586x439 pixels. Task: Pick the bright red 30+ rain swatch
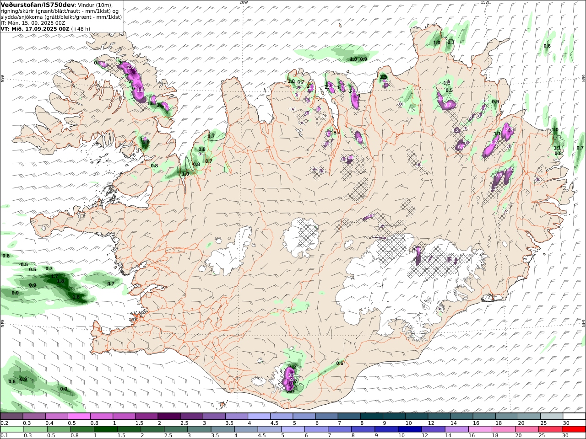(574, 429)
